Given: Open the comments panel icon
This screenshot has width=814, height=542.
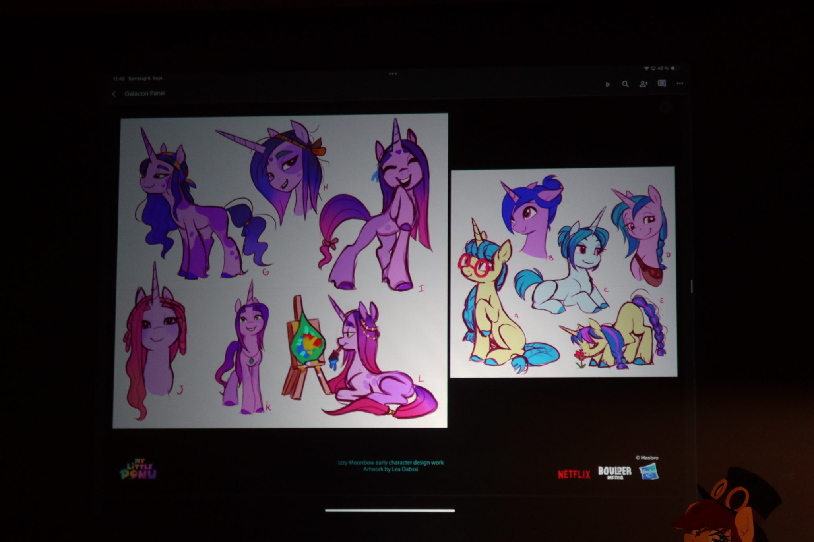Looking at the screenshot, I should [x=662, y=83].
